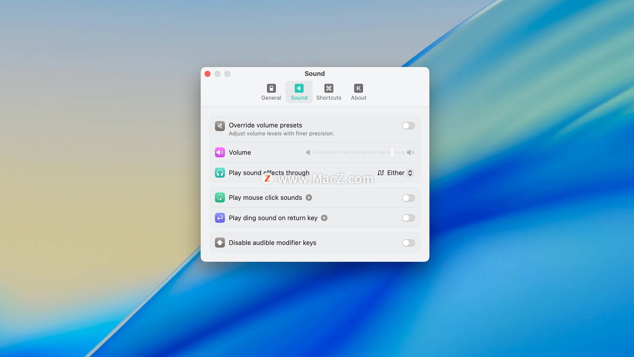Enable Disable audible modifier keys switch
Viewport: 634px width, 357px height.
(x=408, y=243)
